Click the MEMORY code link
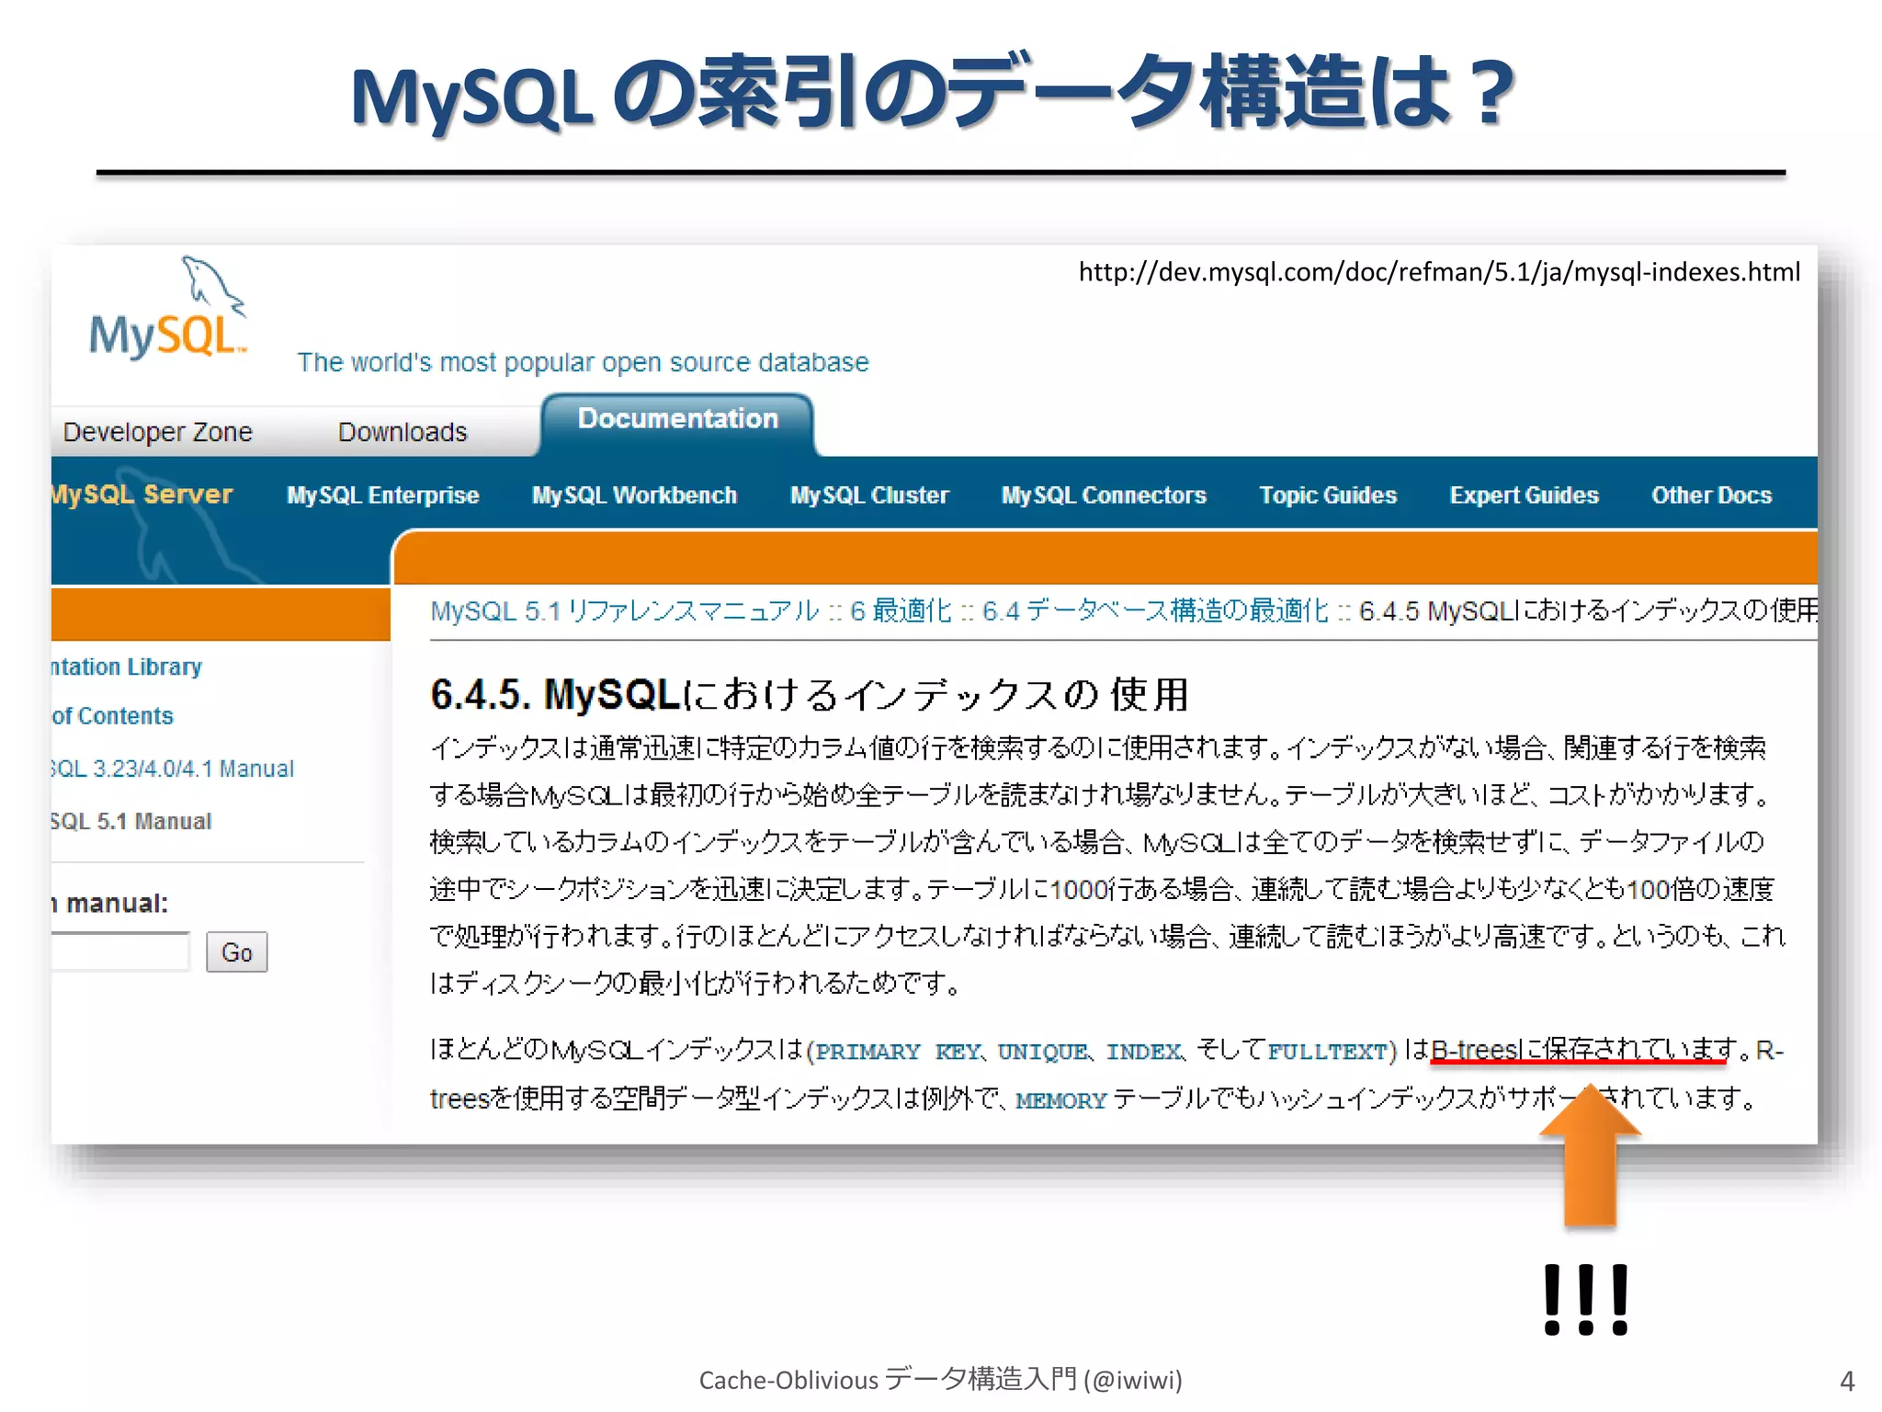This screenshot has height=1412, width=1882. pyautogui.click(x=1060, y=1100)
